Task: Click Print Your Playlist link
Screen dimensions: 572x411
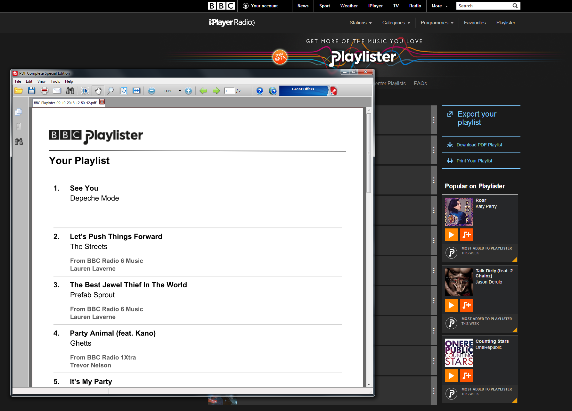Action: coord(474,161)
